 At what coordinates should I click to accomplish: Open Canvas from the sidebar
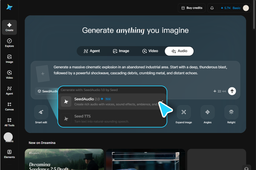click(9, 106)
